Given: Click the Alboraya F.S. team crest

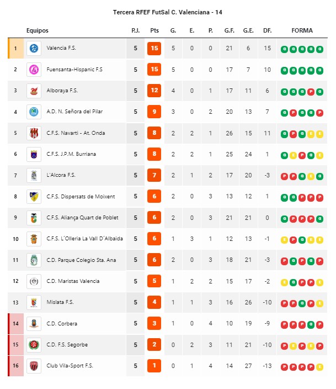Looking at the screenshot, I should point(34,91).
